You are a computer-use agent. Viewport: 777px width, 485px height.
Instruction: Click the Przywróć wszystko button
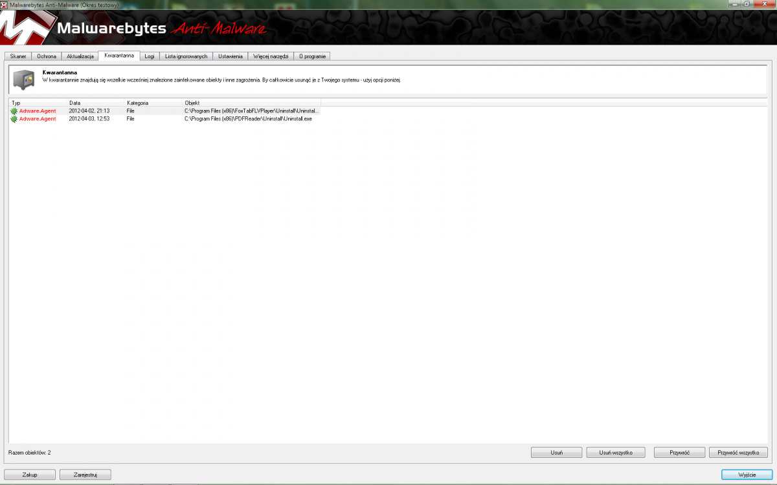[x=738, y=453]
